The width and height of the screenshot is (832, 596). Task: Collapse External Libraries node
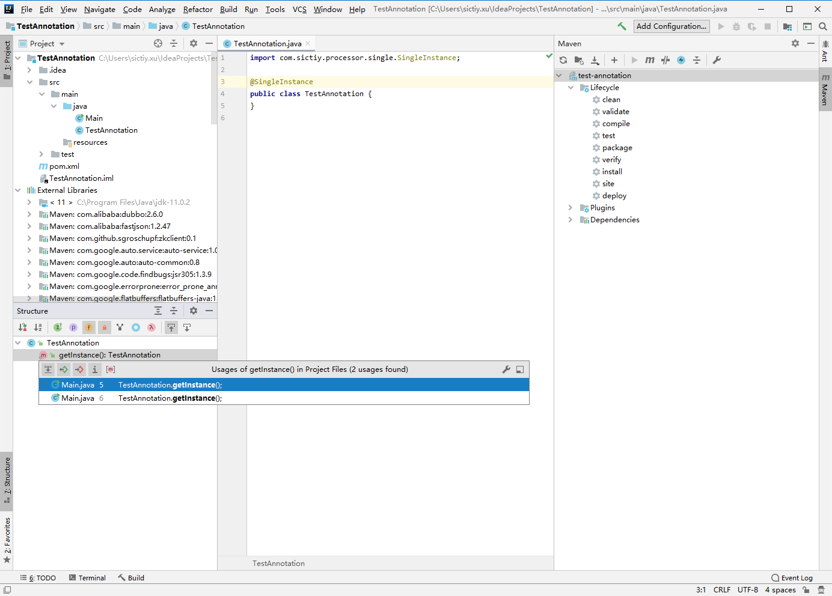17,190
